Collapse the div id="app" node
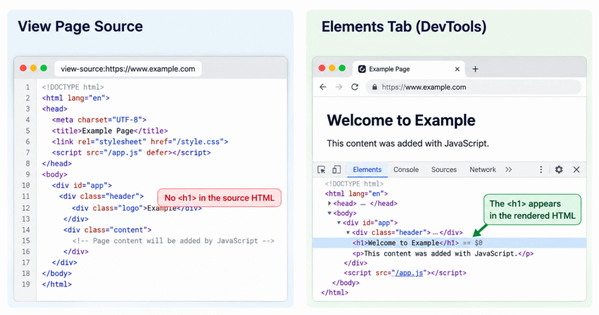The image size is (599, 315). (339, 223)
